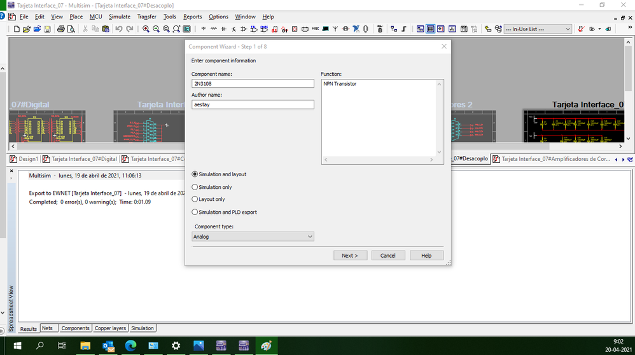
Task: Create a new design file icon
Action: [x=17, y=29]
